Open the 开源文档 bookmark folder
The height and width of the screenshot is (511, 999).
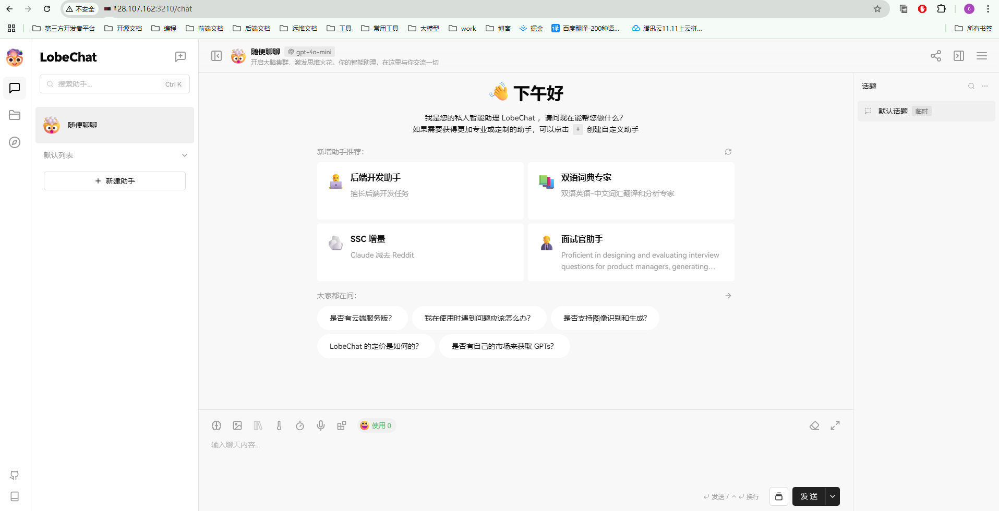click(123, 28)
